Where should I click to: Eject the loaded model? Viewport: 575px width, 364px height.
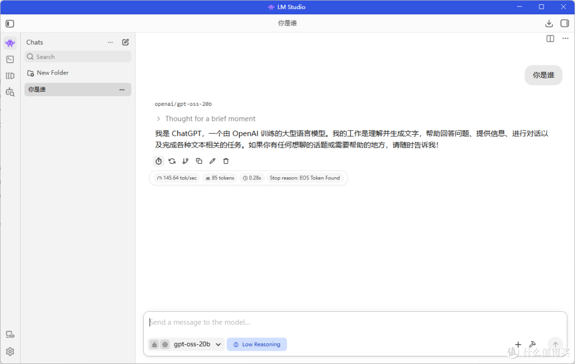(x=154, y=344)
